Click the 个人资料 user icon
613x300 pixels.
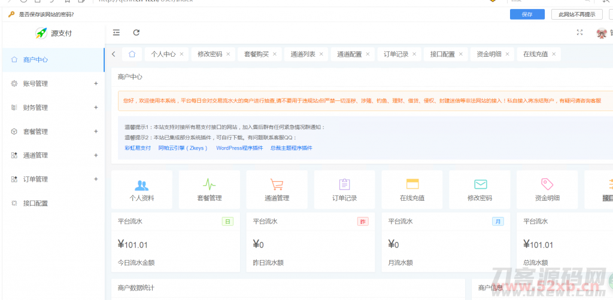[x=141, y=185]
